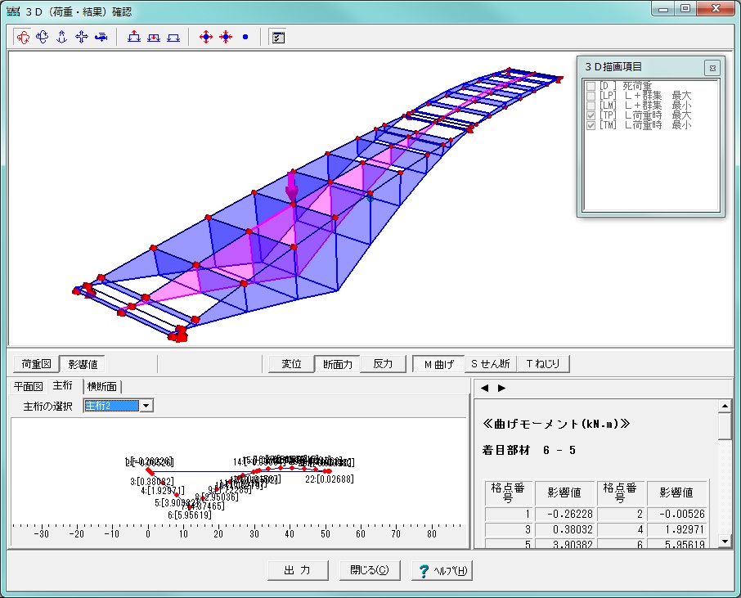
Task: Open the 横断面 tab
Action: pyautogui.click(x=101, y=387)
